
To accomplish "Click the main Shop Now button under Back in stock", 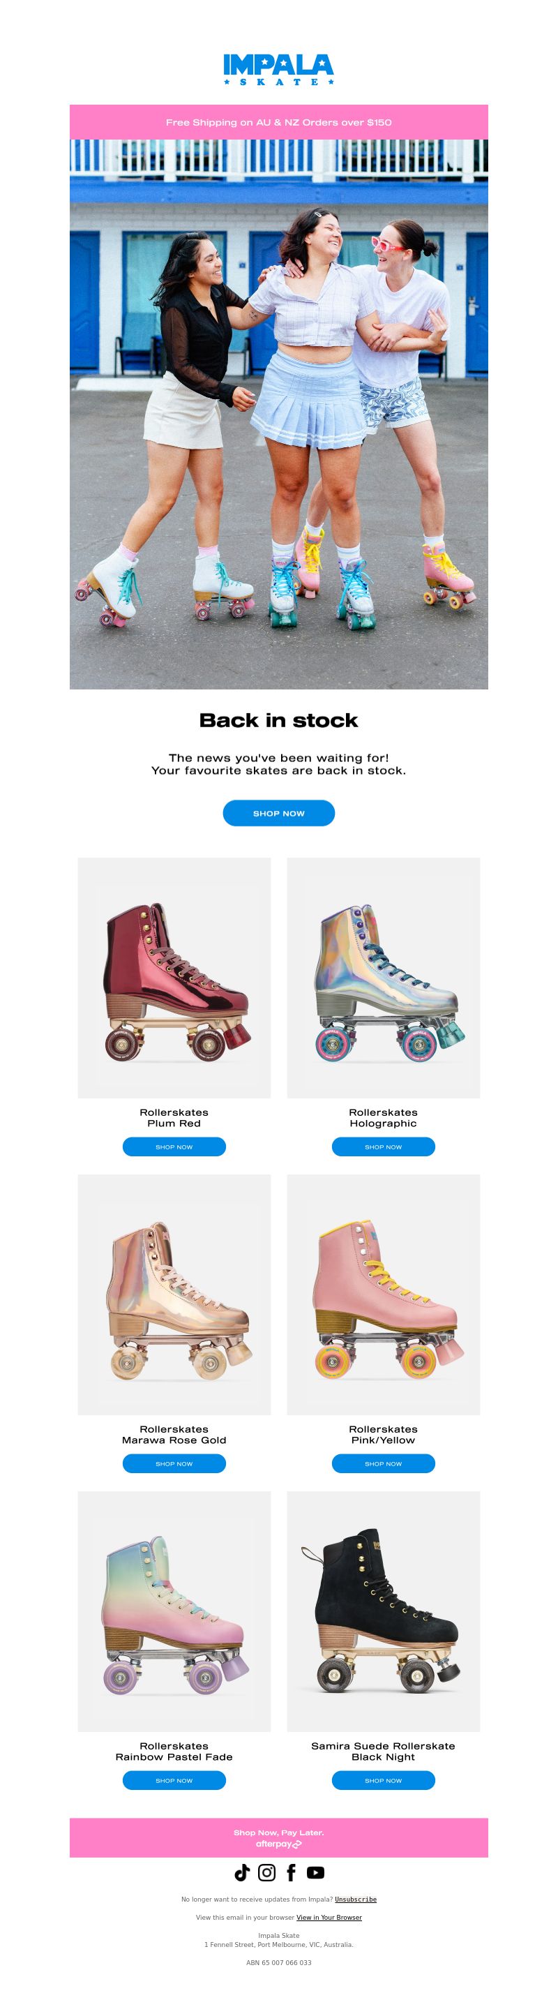I will 278,813.
